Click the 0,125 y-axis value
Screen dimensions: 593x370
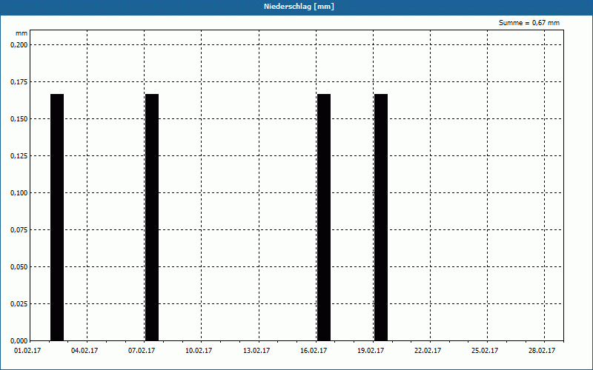click(19, 156)
